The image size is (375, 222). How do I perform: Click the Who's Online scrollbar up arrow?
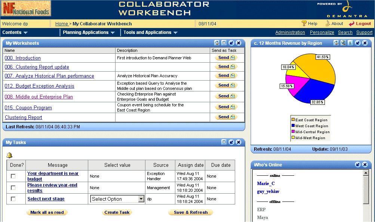click(366, 173)
